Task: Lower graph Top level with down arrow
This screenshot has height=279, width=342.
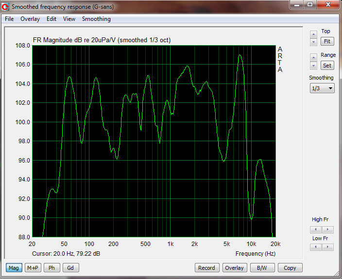Action: click(313, 42)
